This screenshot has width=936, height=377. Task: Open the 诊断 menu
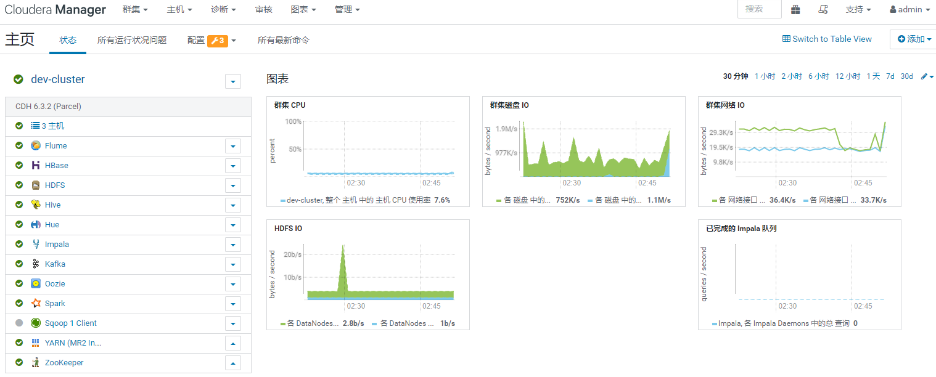[x=224, y=10]
